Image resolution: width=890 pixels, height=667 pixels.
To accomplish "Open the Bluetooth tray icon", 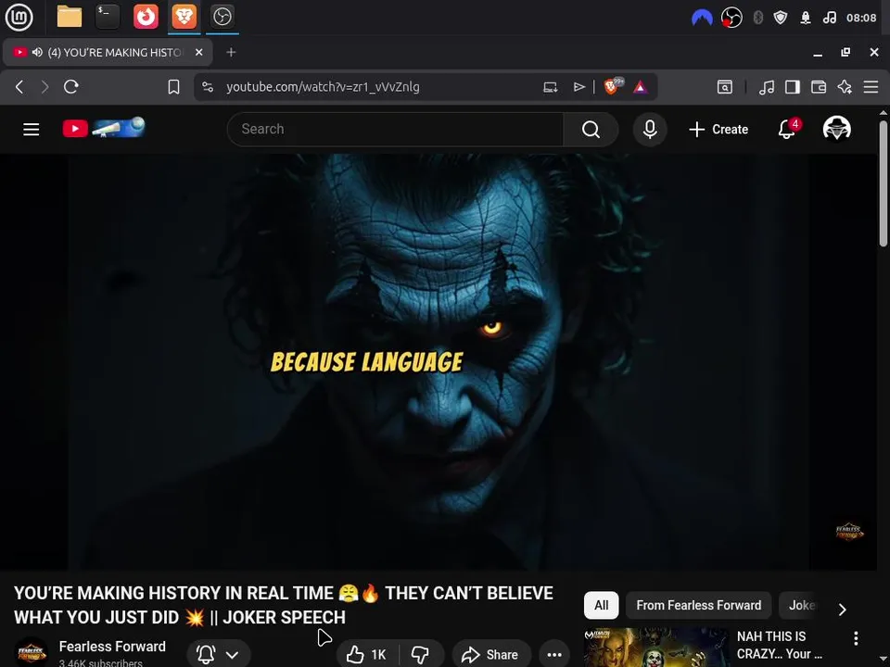I will [x=757, y=19].
